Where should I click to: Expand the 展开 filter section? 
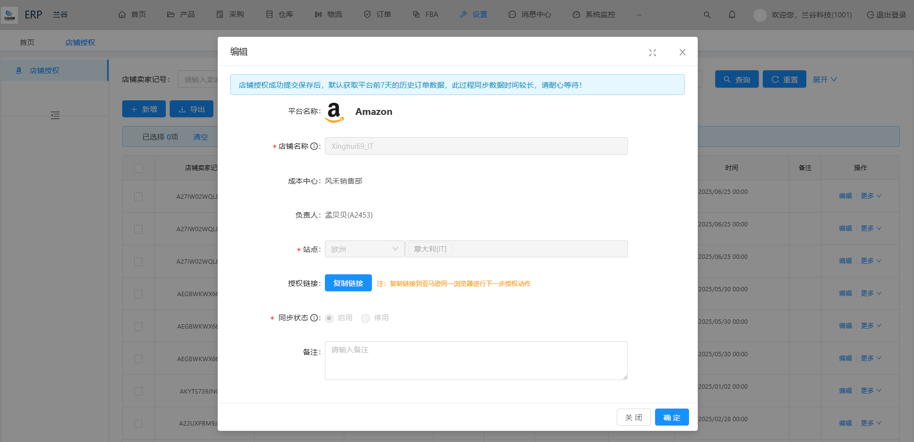[x=824, y=79]
